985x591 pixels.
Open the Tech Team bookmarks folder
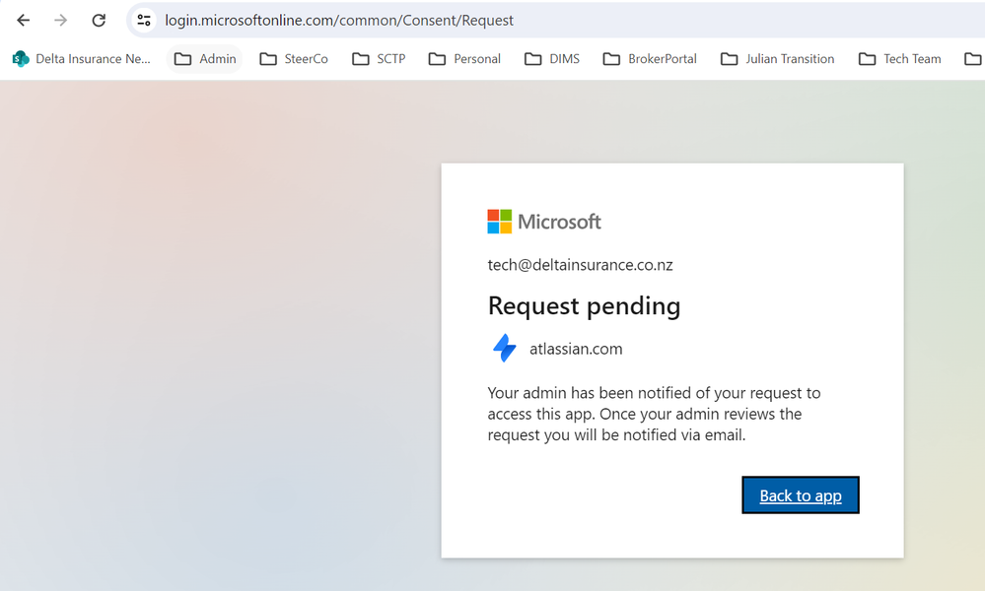click(900, 59)
